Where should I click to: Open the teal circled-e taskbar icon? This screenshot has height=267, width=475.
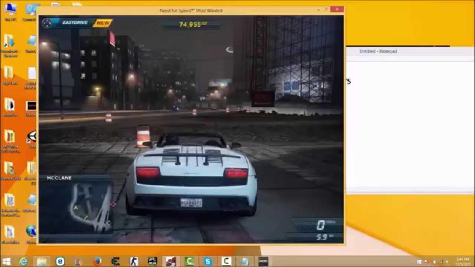point(60,261)
